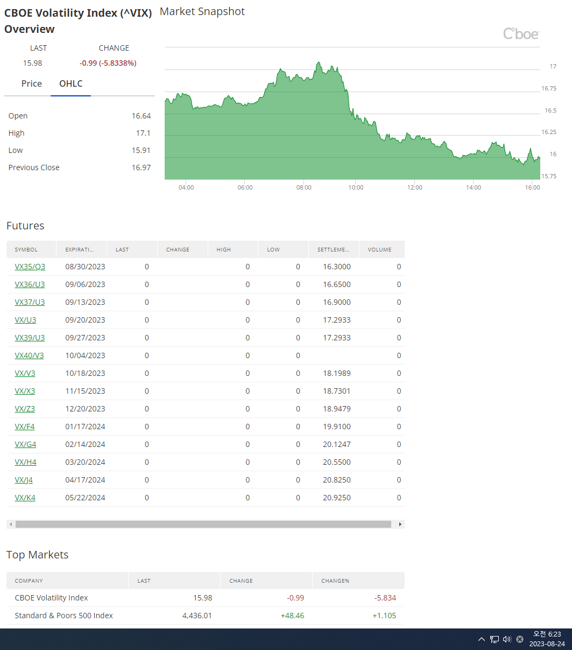Click the +48.46 change value

tap(292, 616)
